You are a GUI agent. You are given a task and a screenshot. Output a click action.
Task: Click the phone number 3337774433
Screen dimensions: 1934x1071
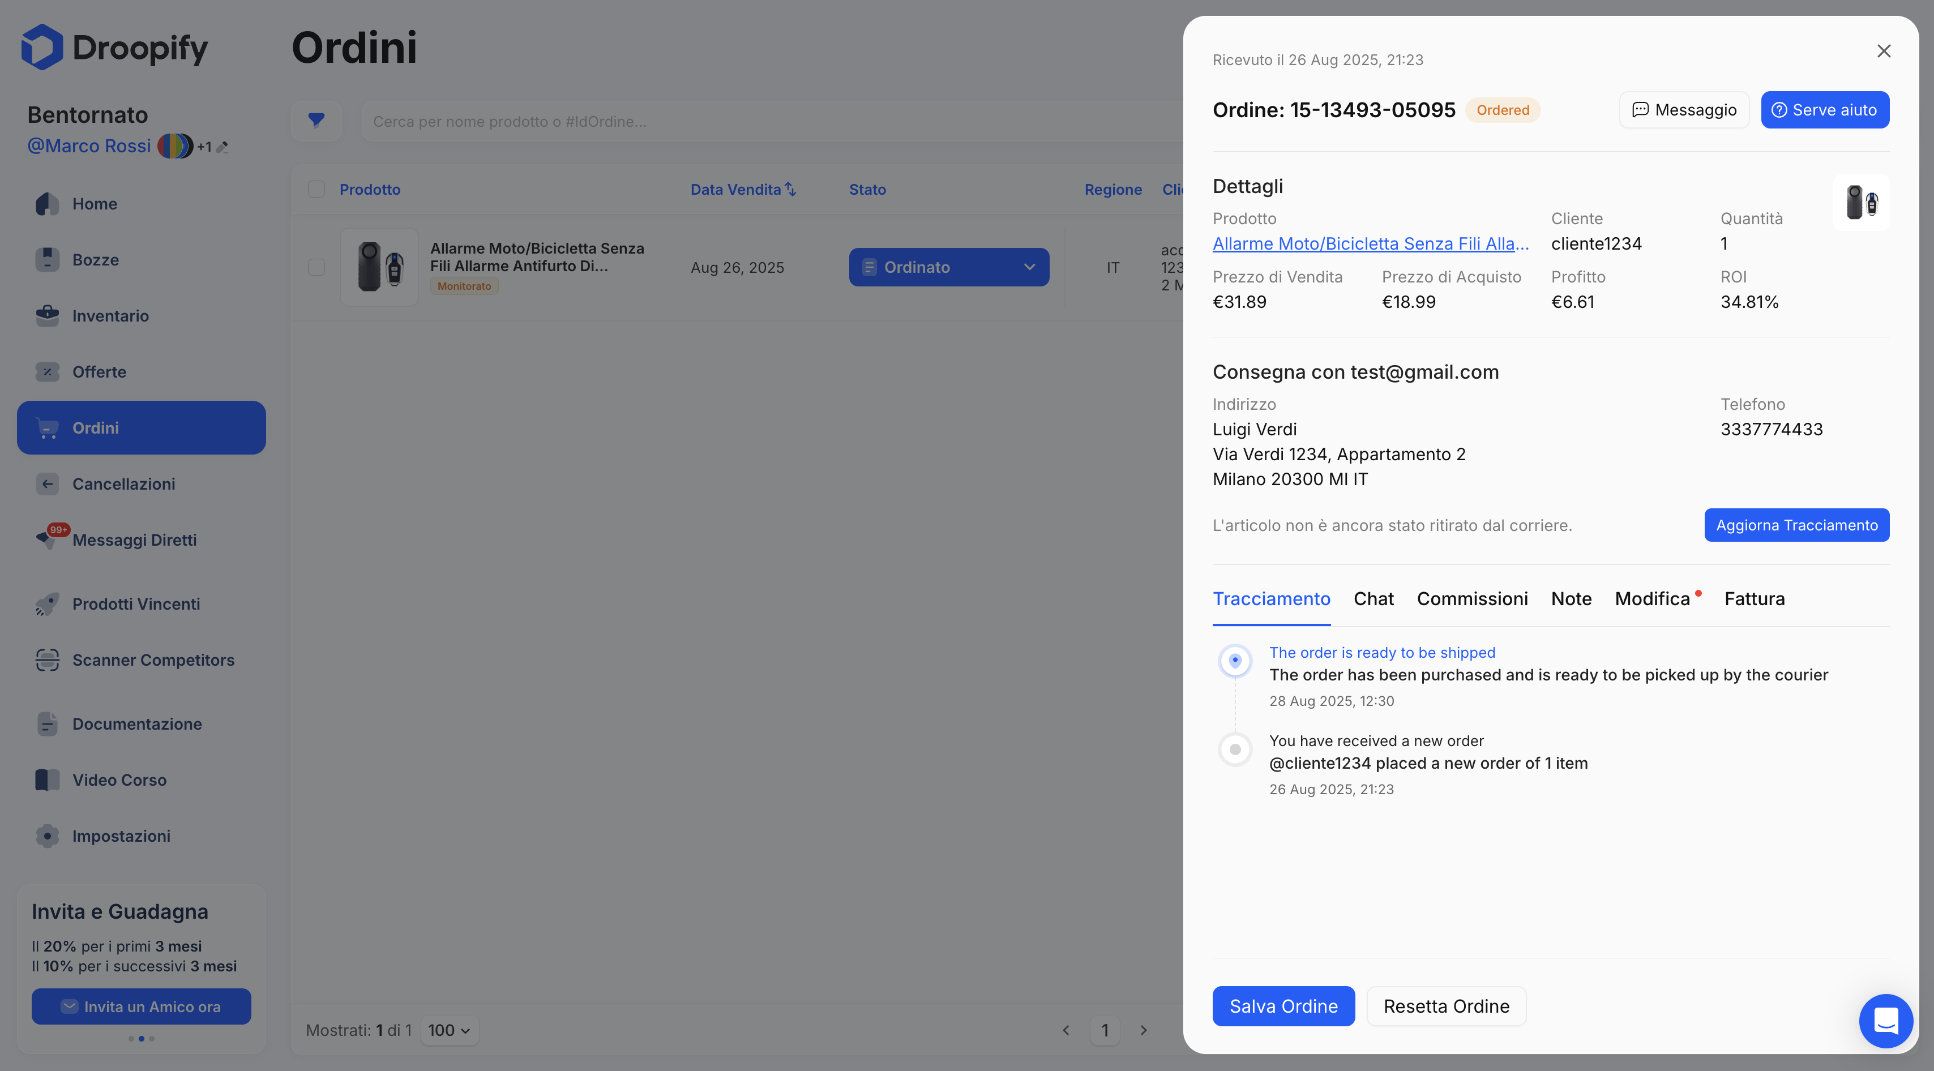pos(1771,429)
